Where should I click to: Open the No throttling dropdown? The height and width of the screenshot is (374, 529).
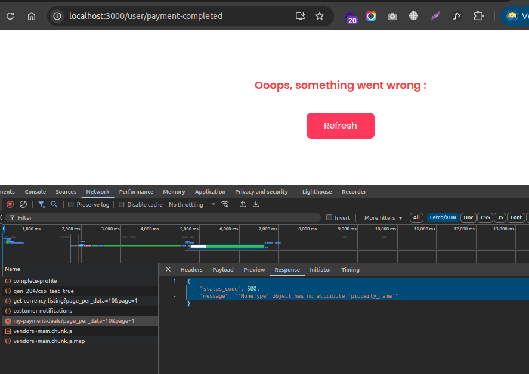click(191, 205)
